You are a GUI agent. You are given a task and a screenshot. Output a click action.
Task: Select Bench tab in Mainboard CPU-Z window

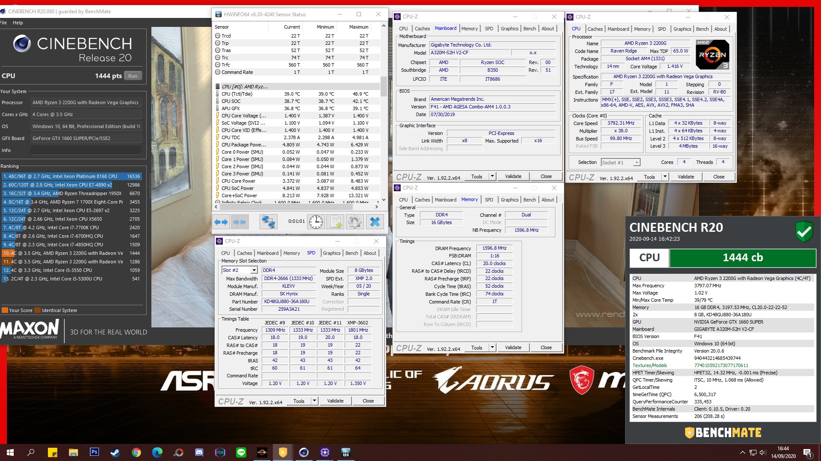tap(529, 29)
